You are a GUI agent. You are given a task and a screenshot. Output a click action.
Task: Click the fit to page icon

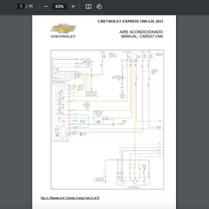click(x=88, y=7)
